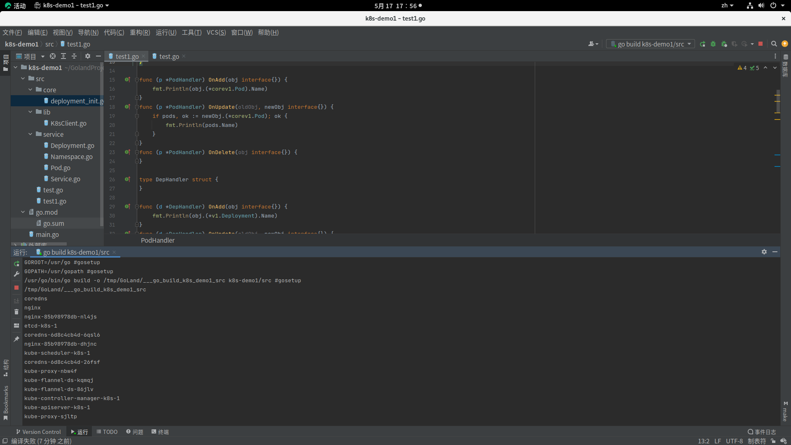This screenshot has height=445, width=791.
Task: Open Deployment.go in service folder
Action: (x=72, y=145)
